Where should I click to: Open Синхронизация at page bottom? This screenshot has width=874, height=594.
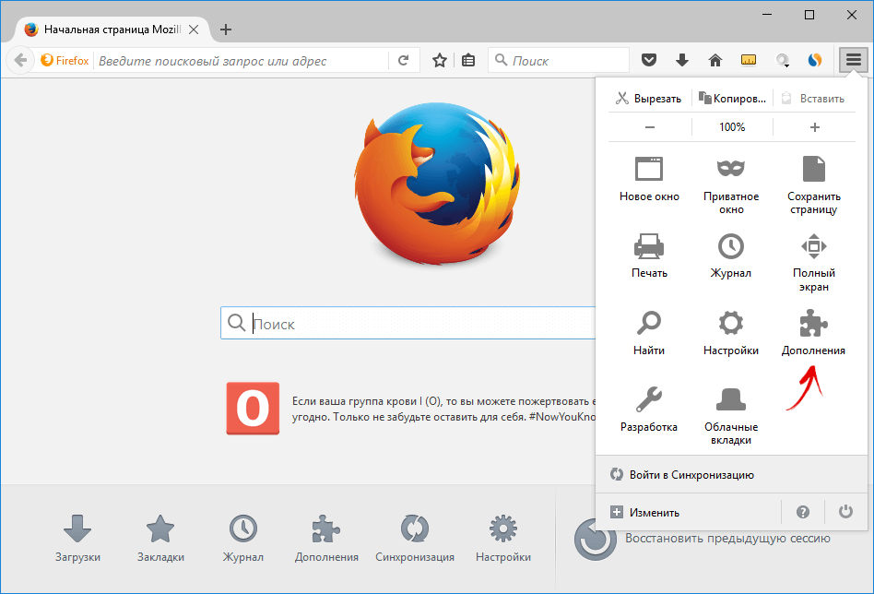415,538
